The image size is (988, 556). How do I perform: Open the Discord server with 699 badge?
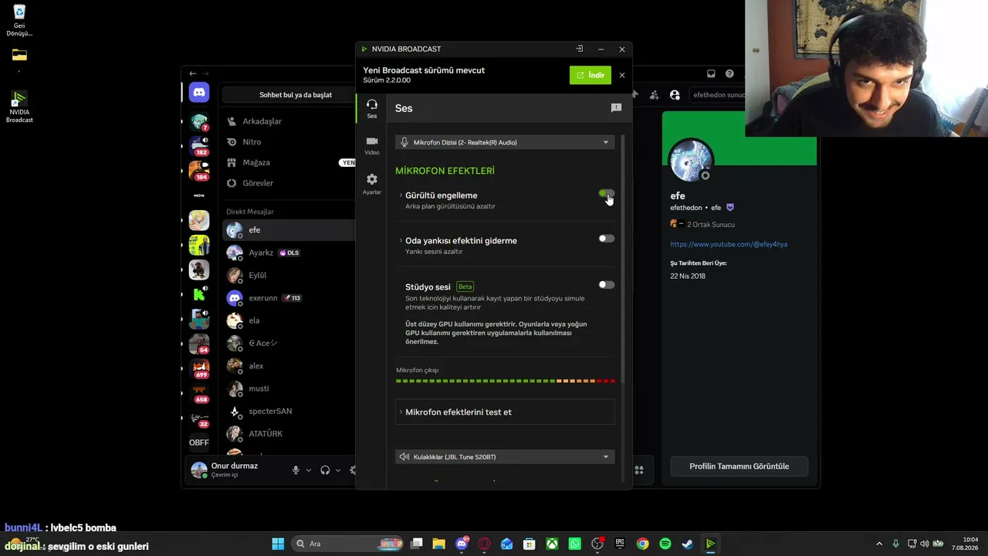pos(199,368)
